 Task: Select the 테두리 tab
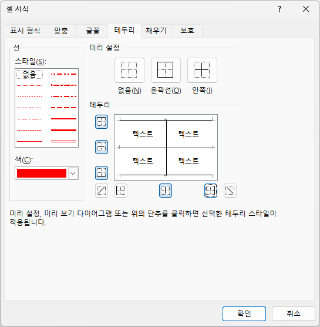[124, 31]
